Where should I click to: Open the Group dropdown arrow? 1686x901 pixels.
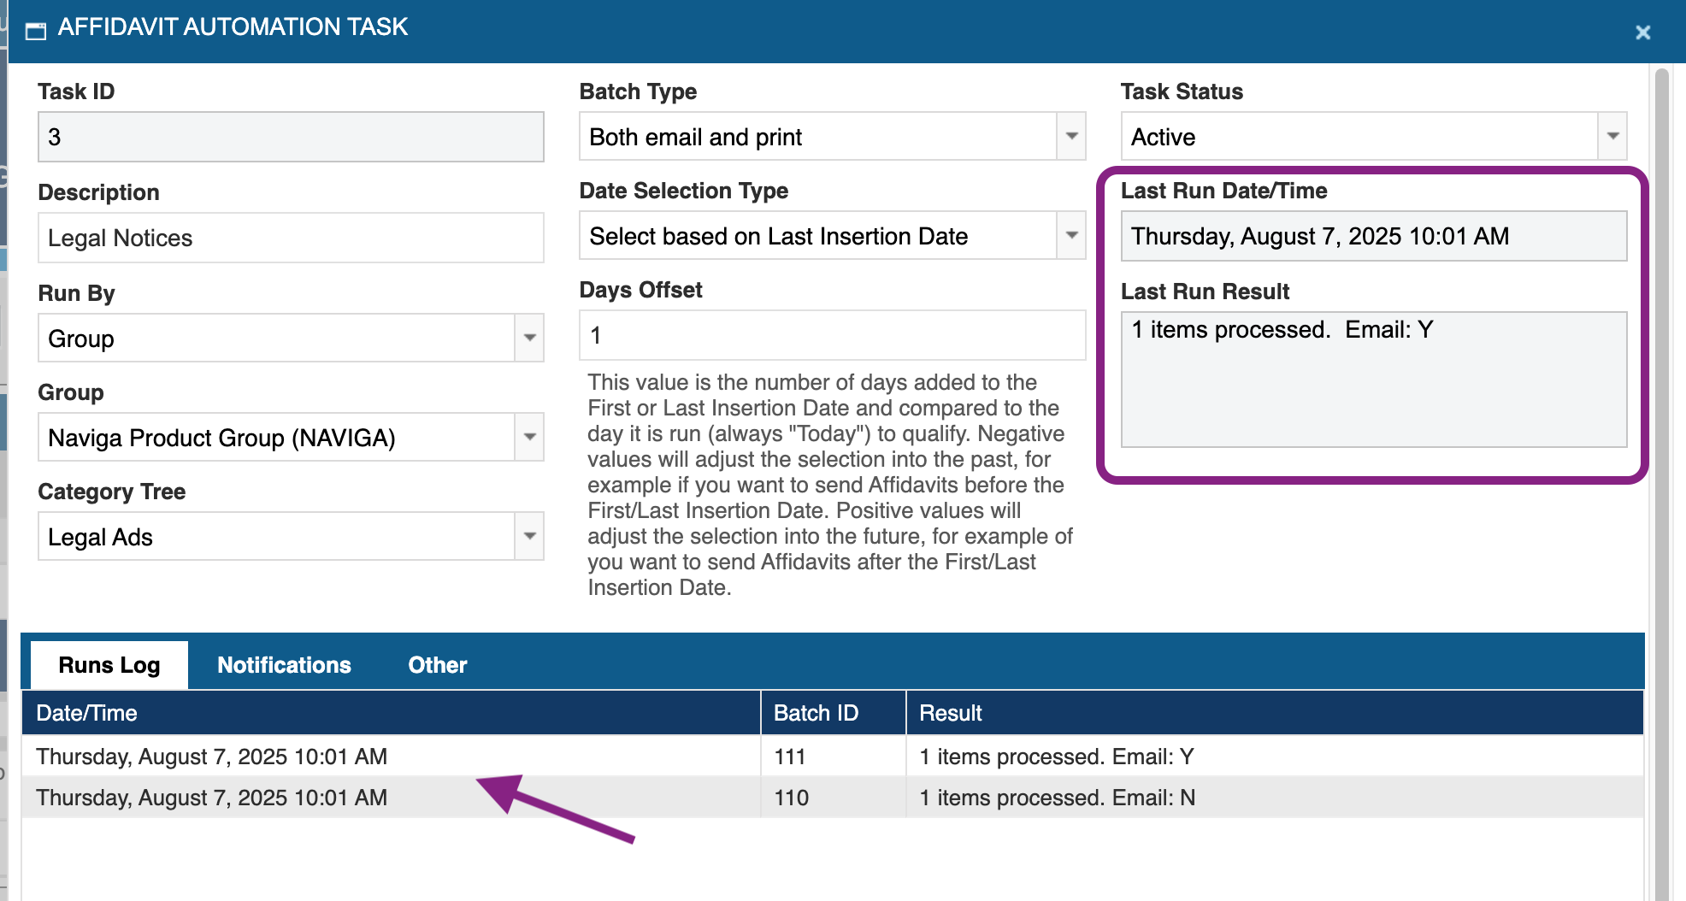[x=529, y=438]
